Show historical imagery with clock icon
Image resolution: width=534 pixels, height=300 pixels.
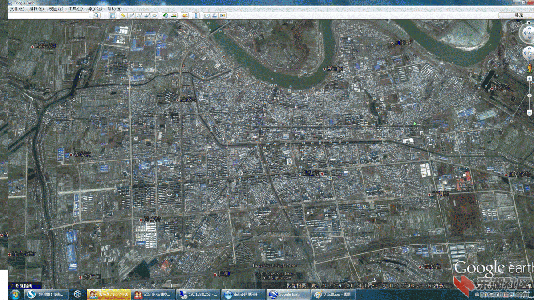point(166,16)
